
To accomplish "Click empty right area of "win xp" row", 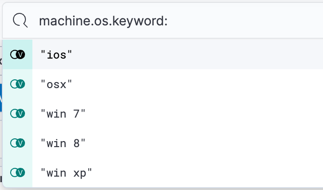I will click(208, 172).
